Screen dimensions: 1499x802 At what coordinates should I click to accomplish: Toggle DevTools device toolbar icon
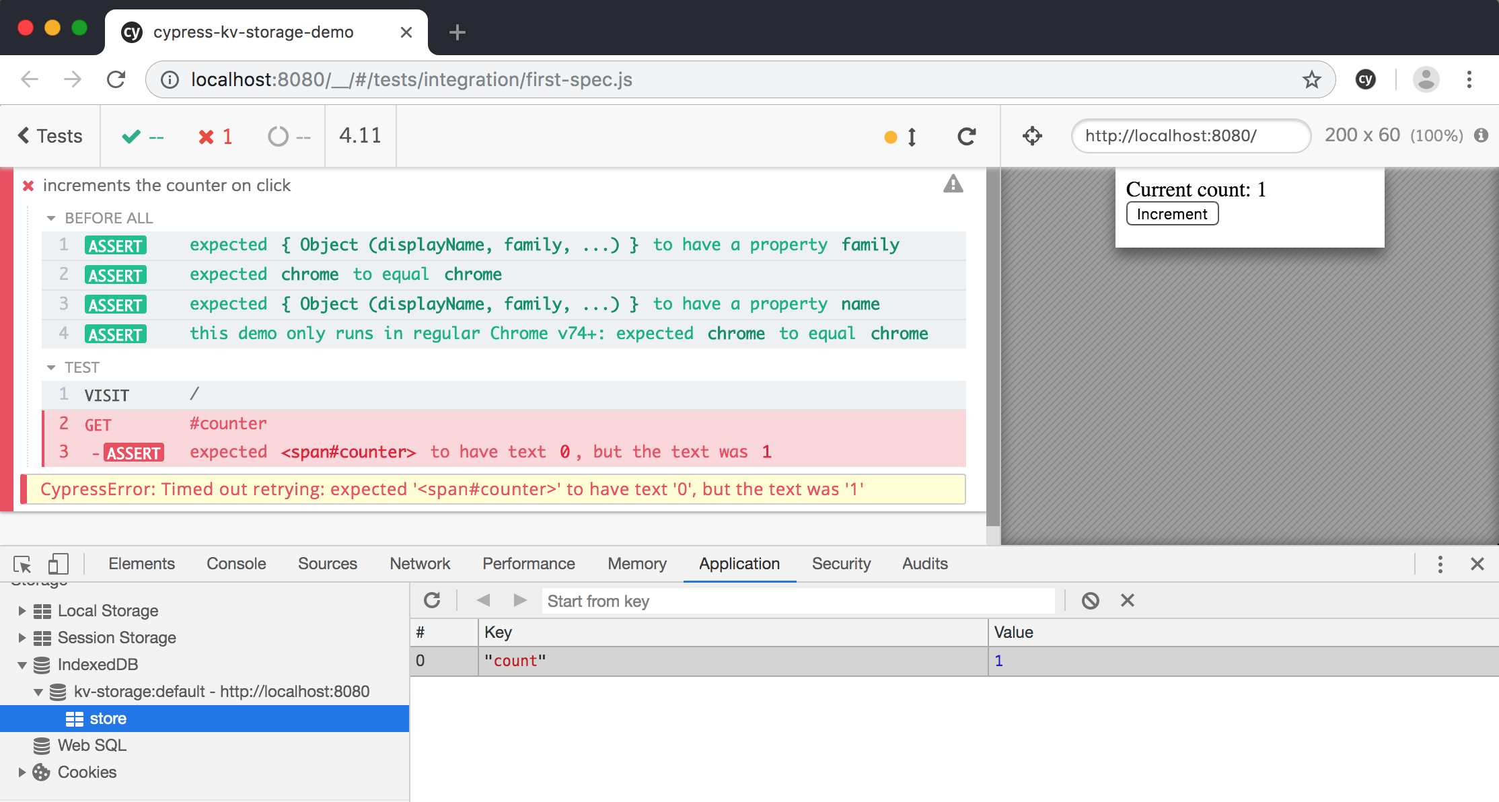58,564
